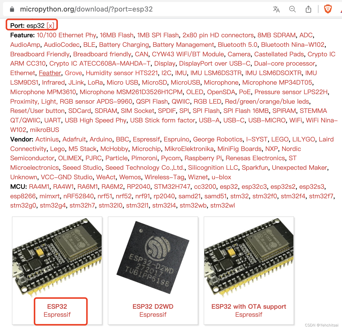
Task: Filter by ADC feature
Action: coord(306,35)
